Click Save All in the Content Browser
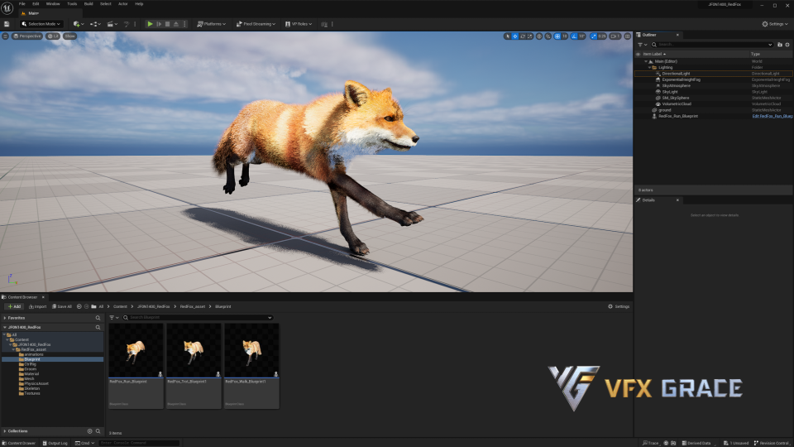The width and height of the screenshot is (794, 447). tap(62, 306)
